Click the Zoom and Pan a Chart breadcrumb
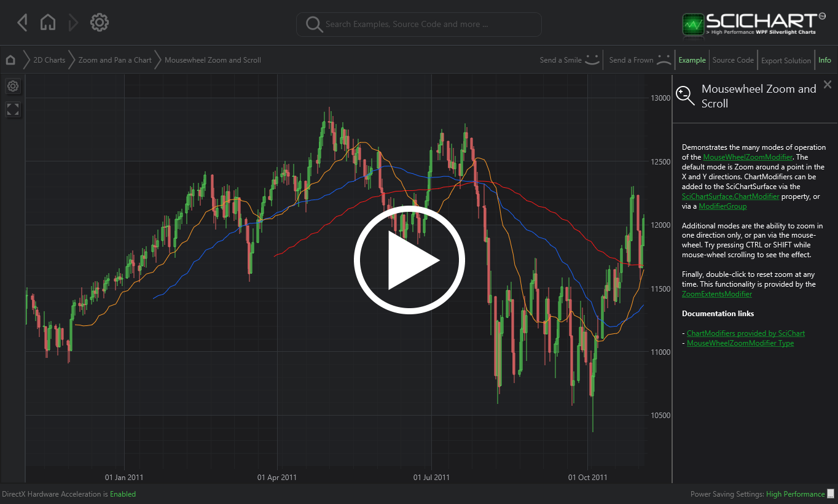838x504 pixels. 114,60
